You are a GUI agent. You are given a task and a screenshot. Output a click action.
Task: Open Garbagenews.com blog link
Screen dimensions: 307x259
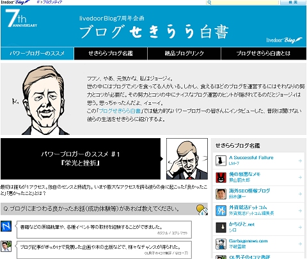pos(248,241)
